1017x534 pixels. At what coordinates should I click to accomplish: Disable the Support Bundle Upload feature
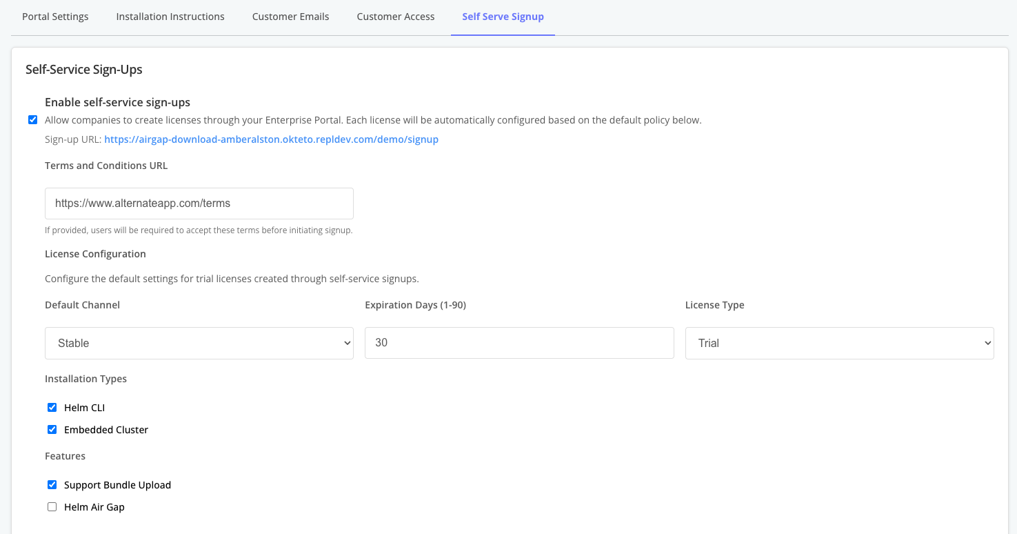(x=52, y=484)
